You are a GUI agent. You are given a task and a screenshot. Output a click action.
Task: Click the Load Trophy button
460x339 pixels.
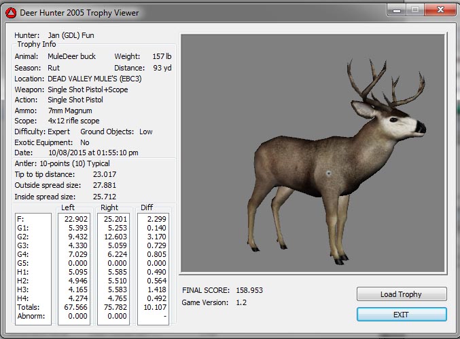401,294
